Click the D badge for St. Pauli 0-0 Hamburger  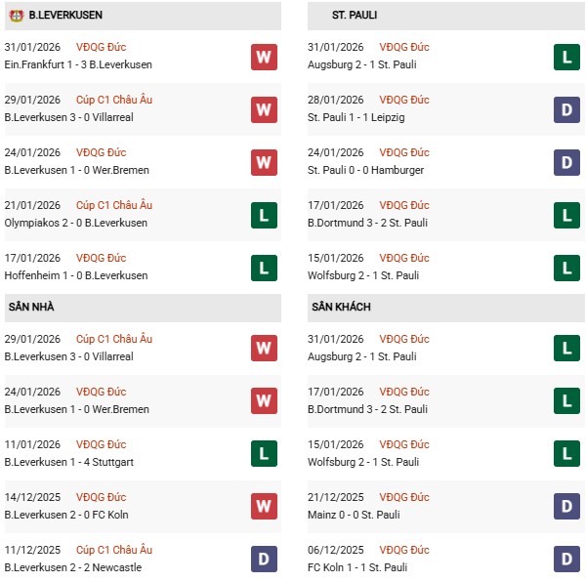tap(565, 162)
